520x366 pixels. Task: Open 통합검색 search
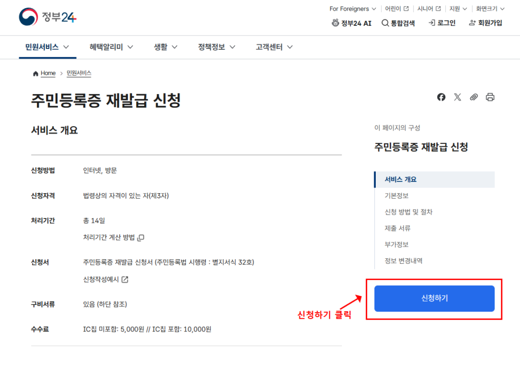coord(399,23)
